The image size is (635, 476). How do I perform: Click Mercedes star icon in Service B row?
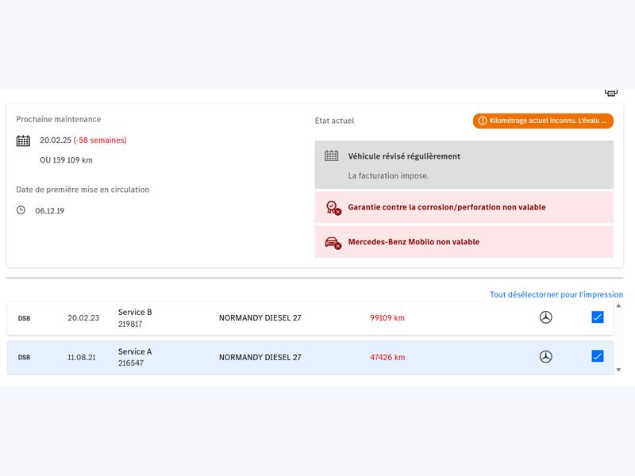point(545,317)
